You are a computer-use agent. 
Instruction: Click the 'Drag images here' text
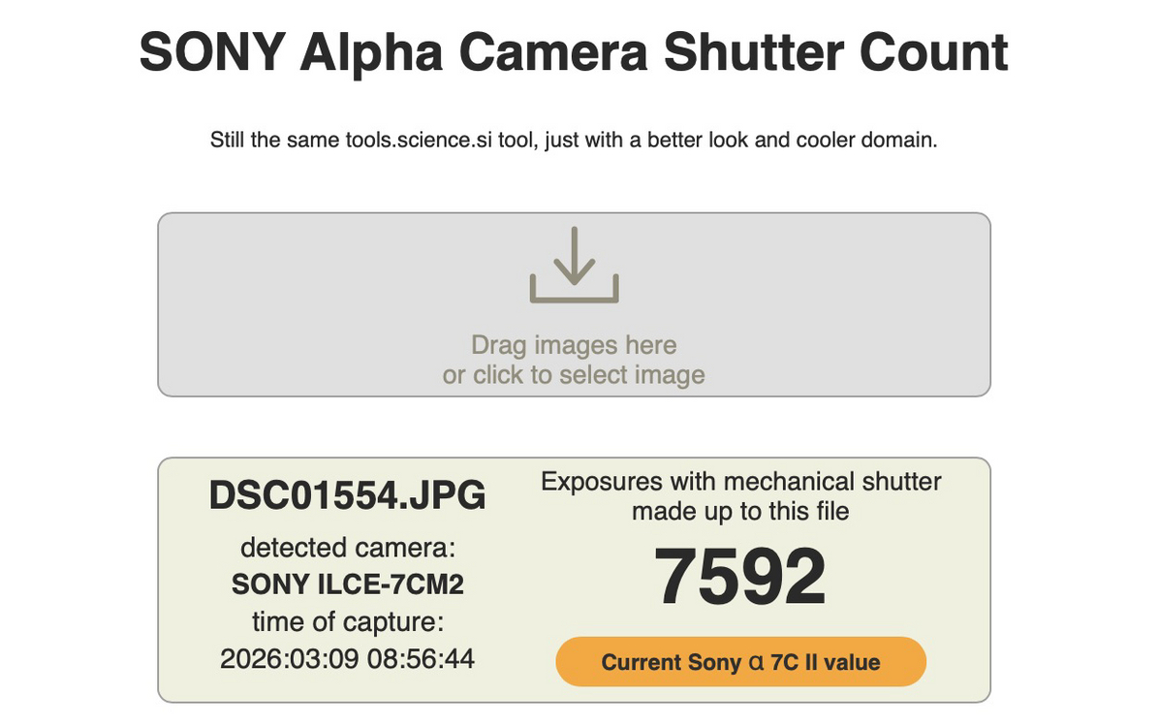[x=574, y=345]
